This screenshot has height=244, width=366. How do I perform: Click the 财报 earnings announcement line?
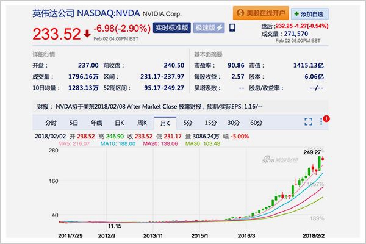click(x=180, y=107)
